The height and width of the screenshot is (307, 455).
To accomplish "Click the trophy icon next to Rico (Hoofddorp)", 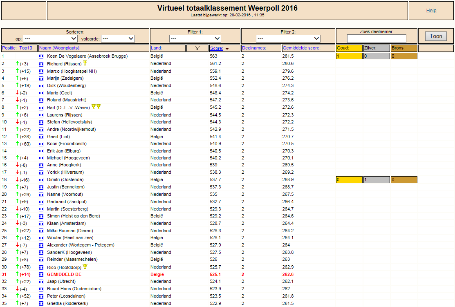I will click(85, 267).
